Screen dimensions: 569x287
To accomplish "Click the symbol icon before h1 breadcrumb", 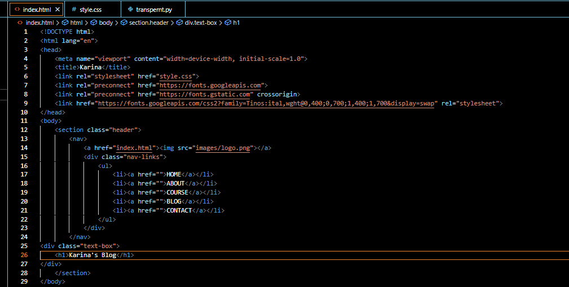I will click(x=228, y=23).
